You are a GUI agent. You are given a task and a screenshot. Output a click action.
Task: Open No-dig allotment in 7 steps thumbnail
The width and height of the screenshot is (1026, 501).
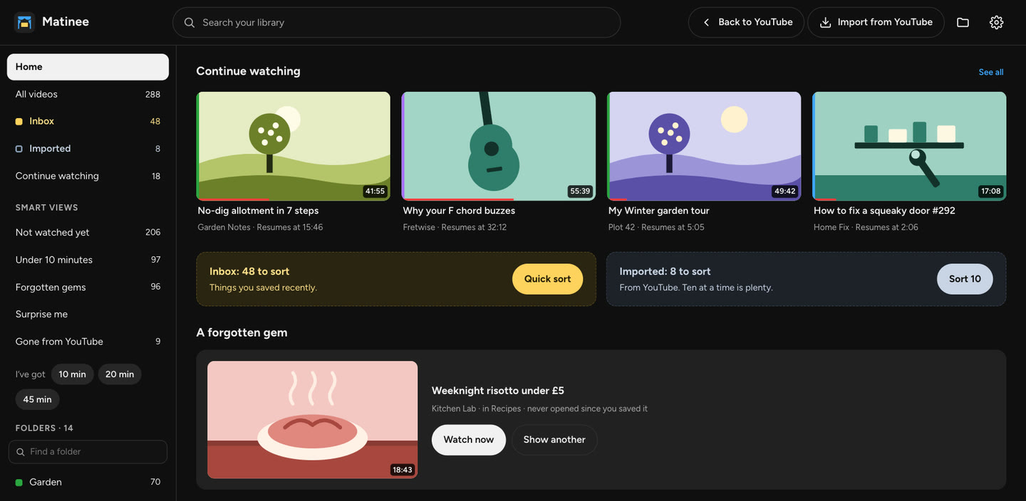click(294, 146)
